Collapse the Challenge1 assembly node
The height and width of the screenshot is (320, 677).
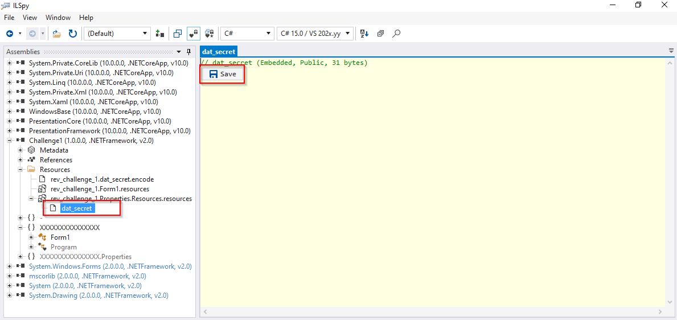[x=10, y=141]
